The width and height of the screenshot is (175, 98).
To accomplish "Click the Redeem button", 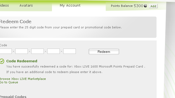I will 104,51.
